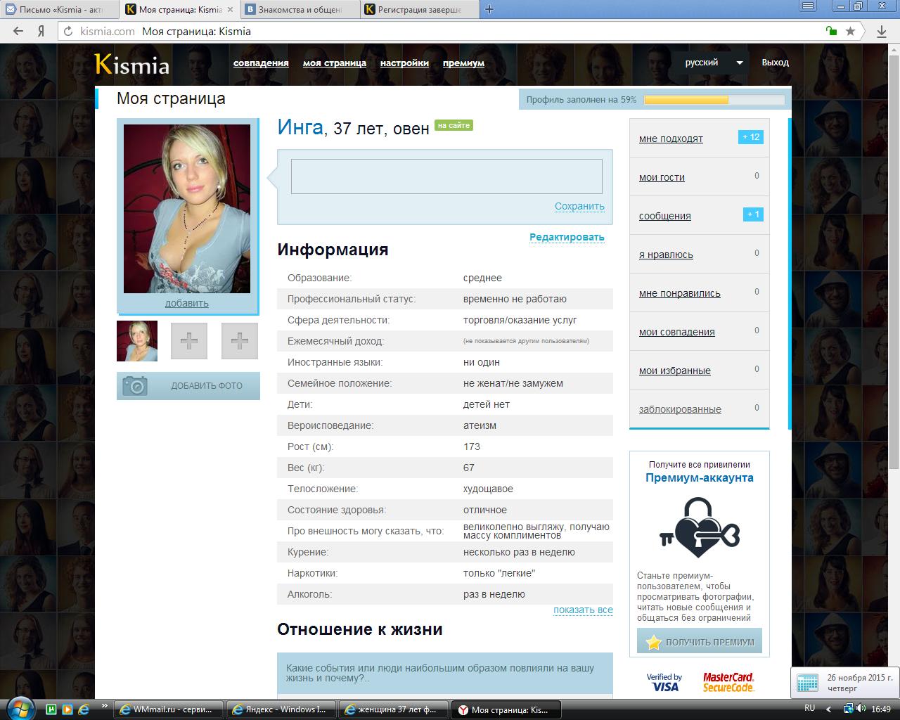Click the premium heart-lock key icon
Screen dimensions: 900x720
700,527
